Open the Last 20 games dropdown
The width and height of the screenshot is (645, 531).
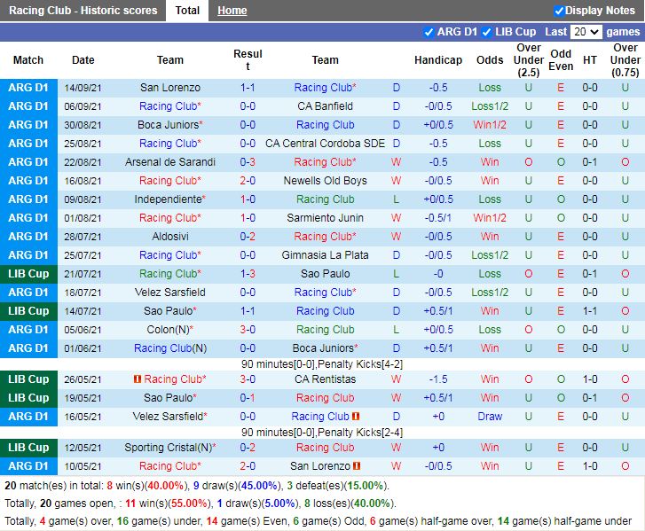coord(586,32)
